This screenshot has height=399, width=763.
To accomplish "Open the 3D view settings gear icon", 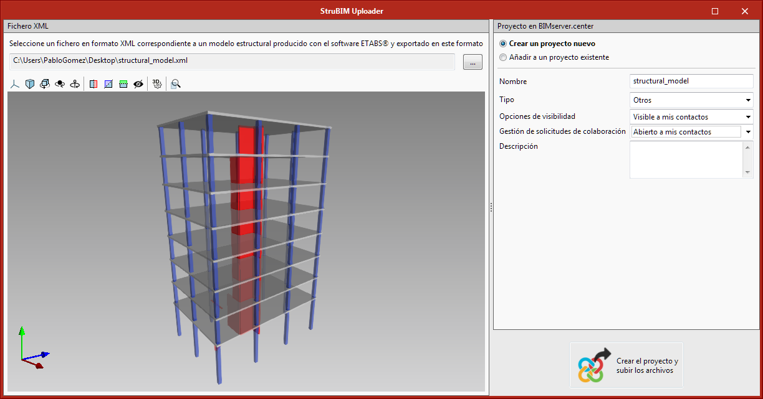I will tap(157, 84).
